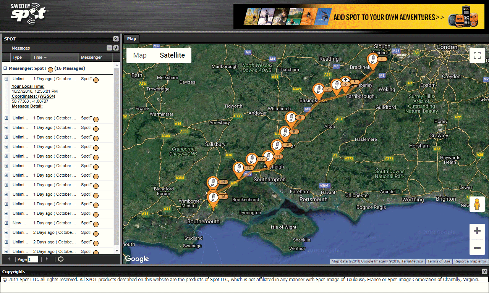The width and height of the screenshot is (489, 293).
Task: Collapse the Copyrights panel
Action: [x=484, y=272]
